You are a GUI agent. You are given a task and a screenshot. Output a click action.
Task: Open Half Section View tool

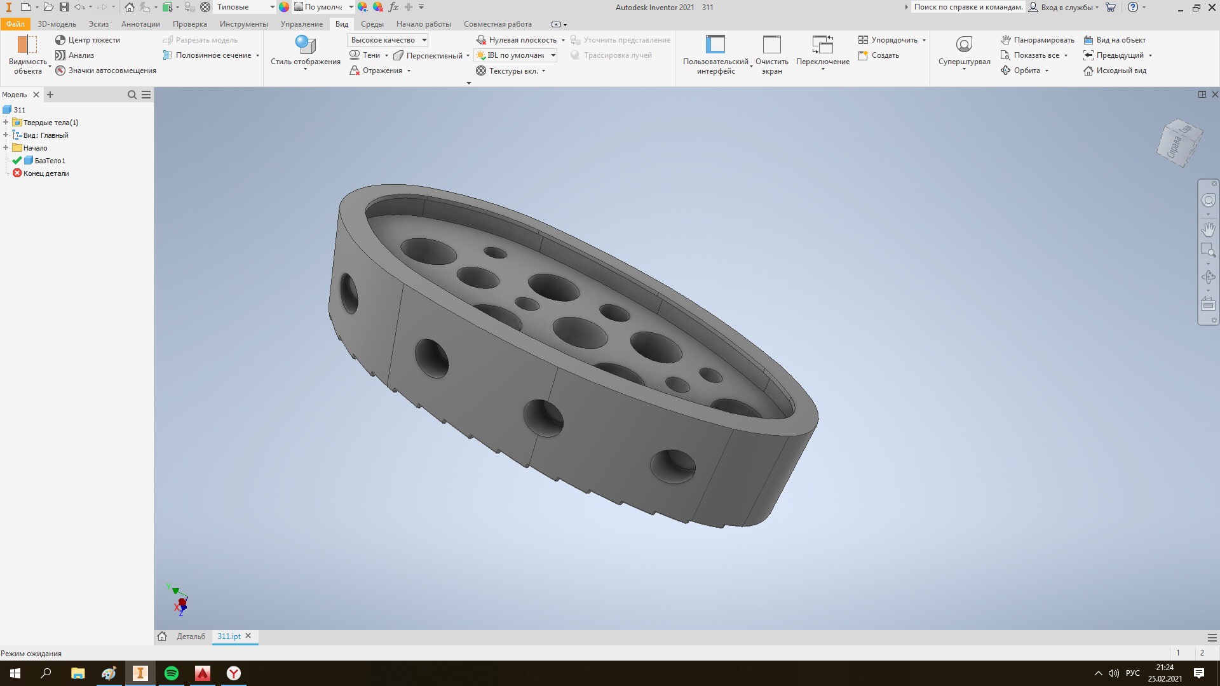(x=212, y=55)
